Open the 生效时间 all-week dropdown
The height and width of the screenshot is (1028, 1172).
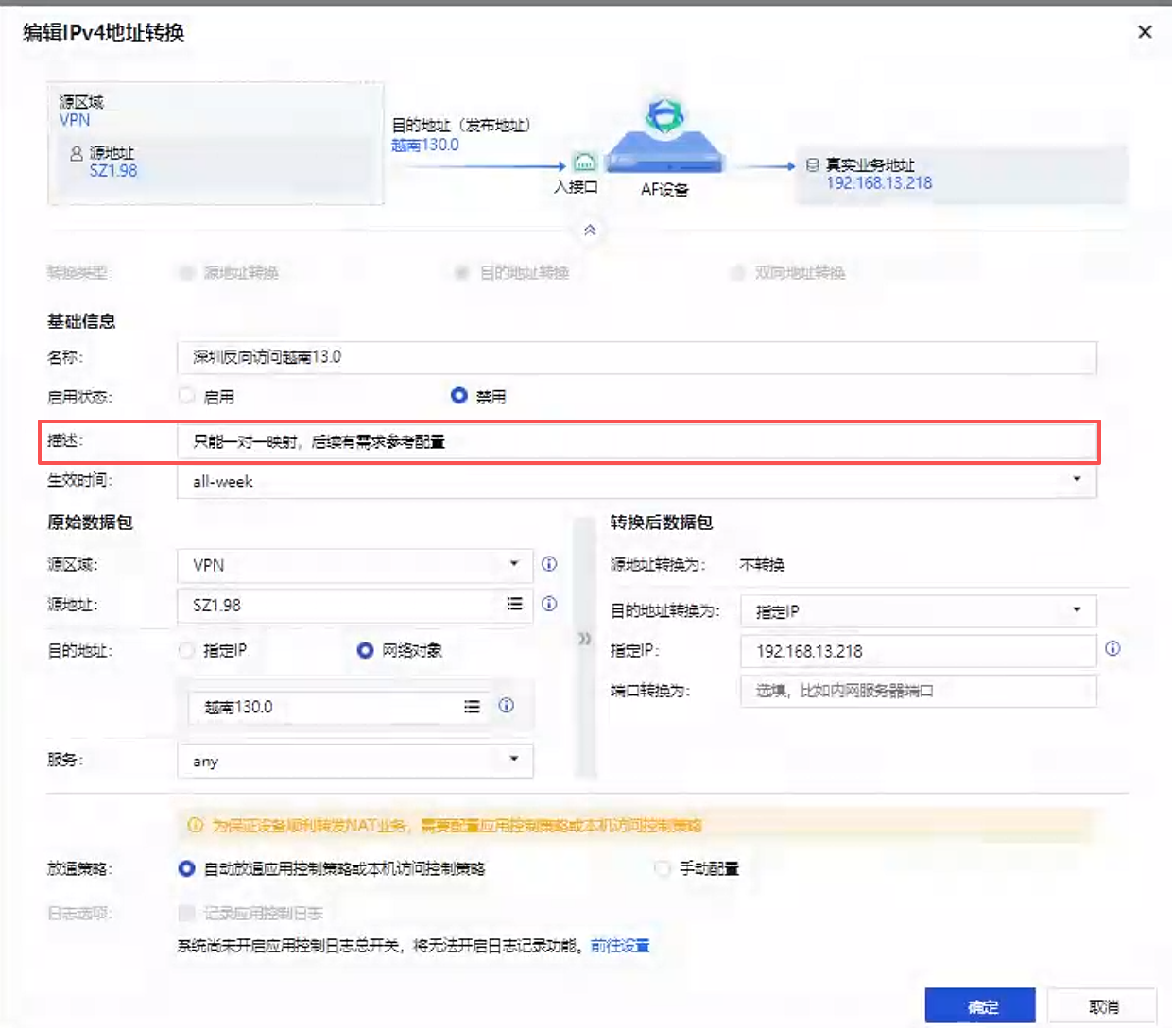point(637,481)
